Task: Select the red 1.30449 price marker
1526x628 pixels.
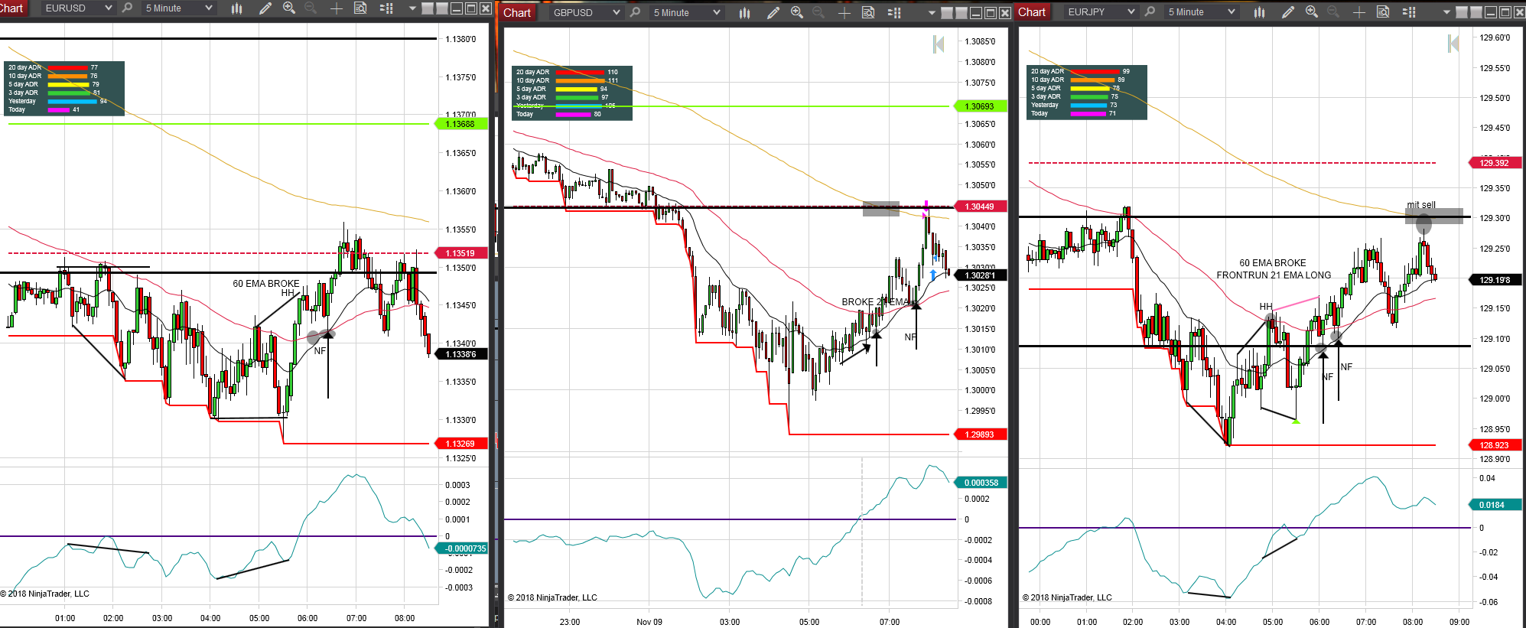Action: point(981,207)
